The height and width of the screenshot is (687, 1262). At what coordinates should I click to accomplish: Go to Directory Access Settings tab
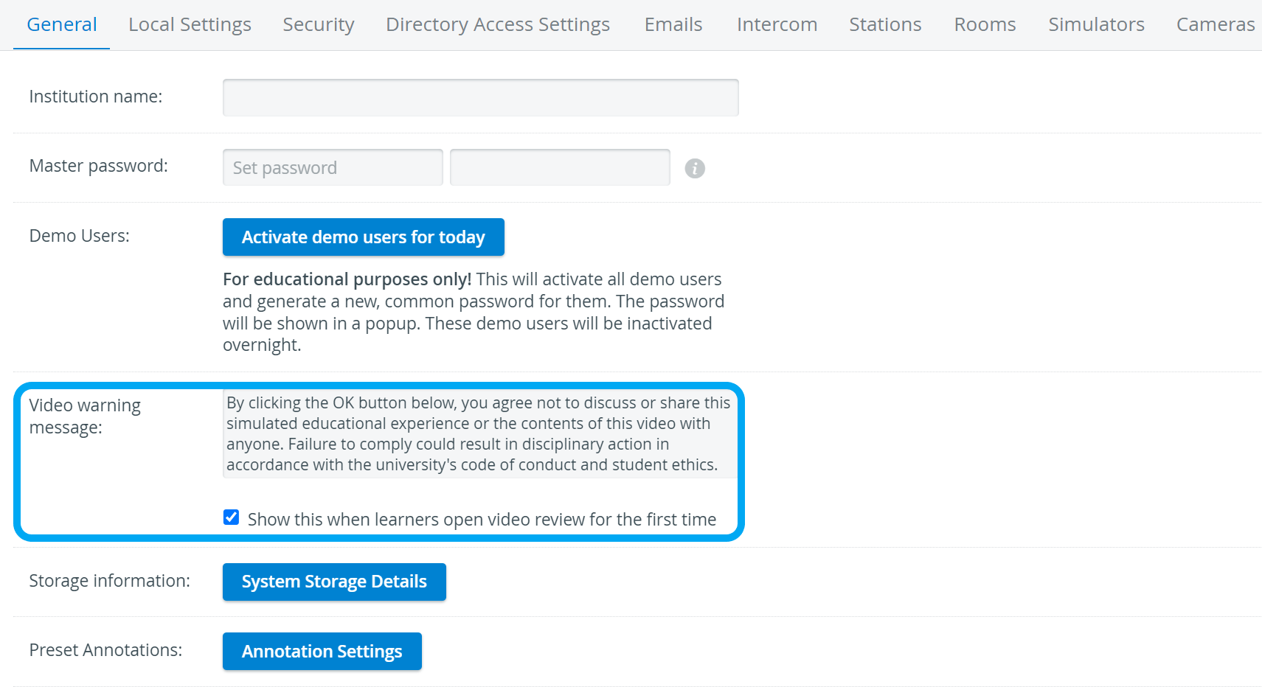click(x=498, y=24)
